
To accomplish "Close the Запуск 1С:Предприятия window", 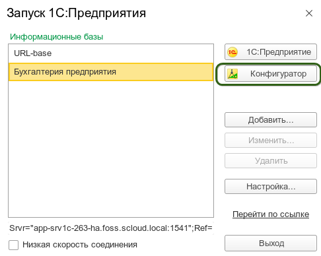I will (x=309, y=13).
